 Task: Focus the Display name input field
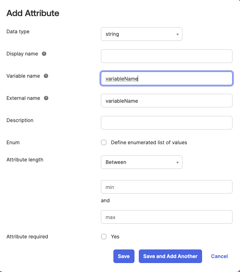coord(167,56)
